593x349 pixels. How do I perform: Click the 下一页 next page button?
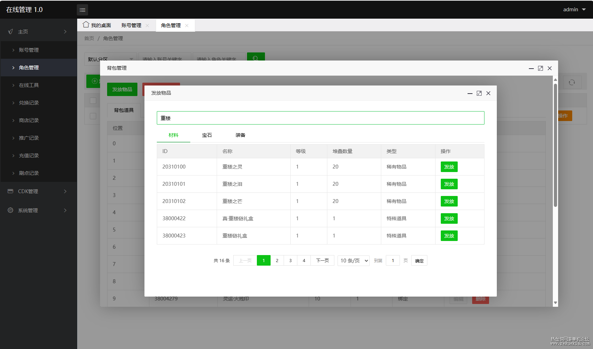click(322, 260)
